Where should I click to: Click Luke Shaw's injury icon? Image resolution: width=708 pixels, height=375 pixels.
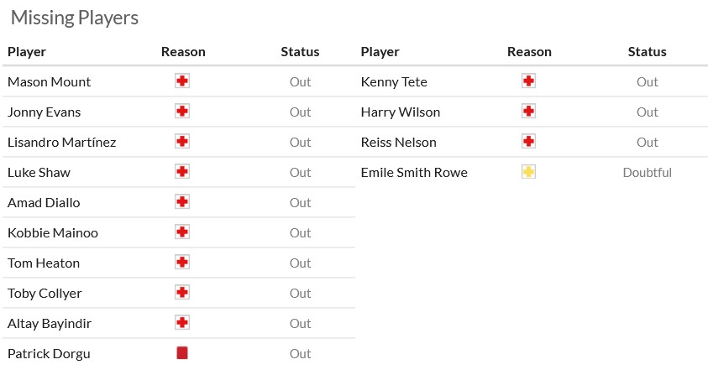tap(182, 172)
